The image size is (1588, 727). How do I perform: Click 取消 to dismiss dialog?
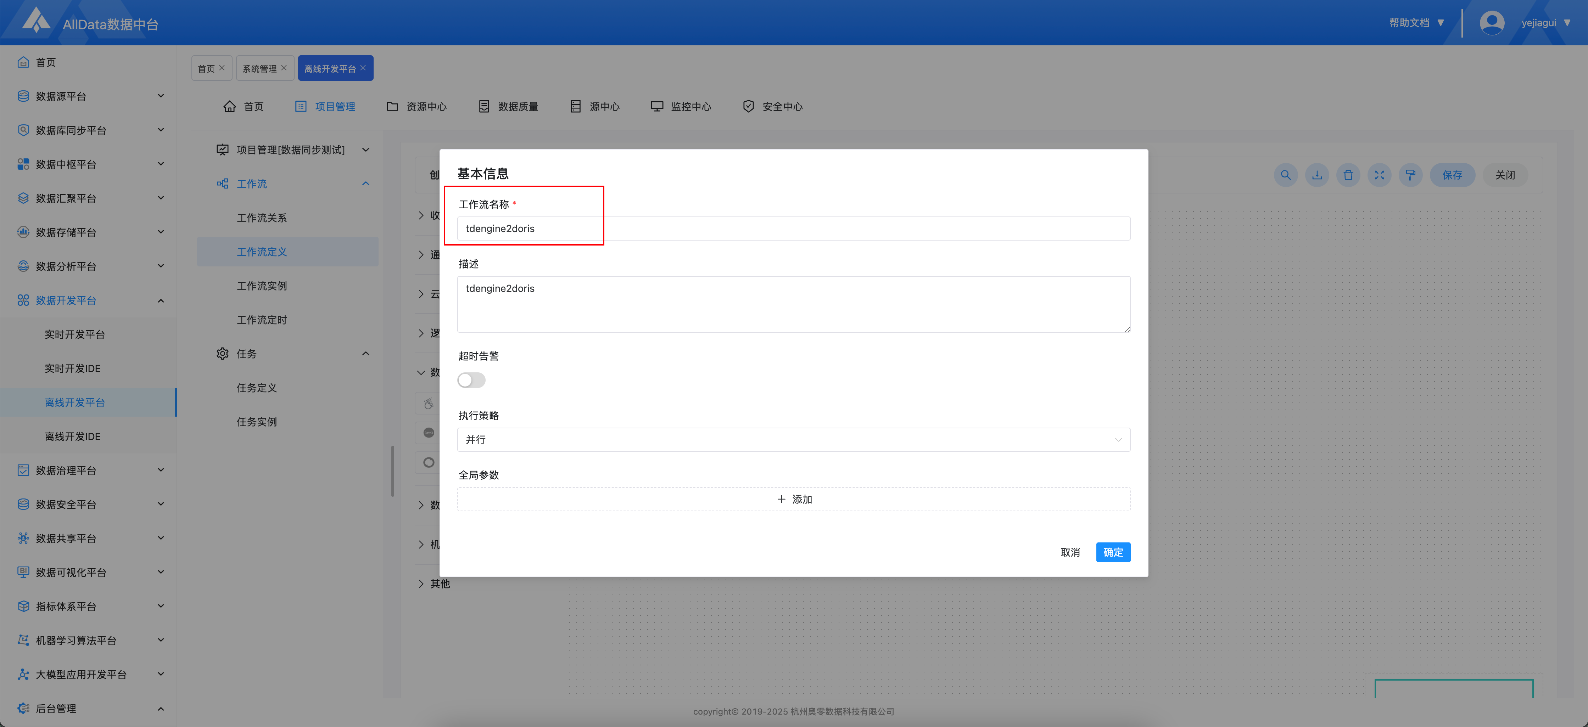1069,552
